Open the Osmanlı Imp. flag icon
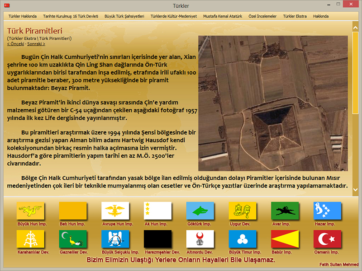 tap(327, 239)
